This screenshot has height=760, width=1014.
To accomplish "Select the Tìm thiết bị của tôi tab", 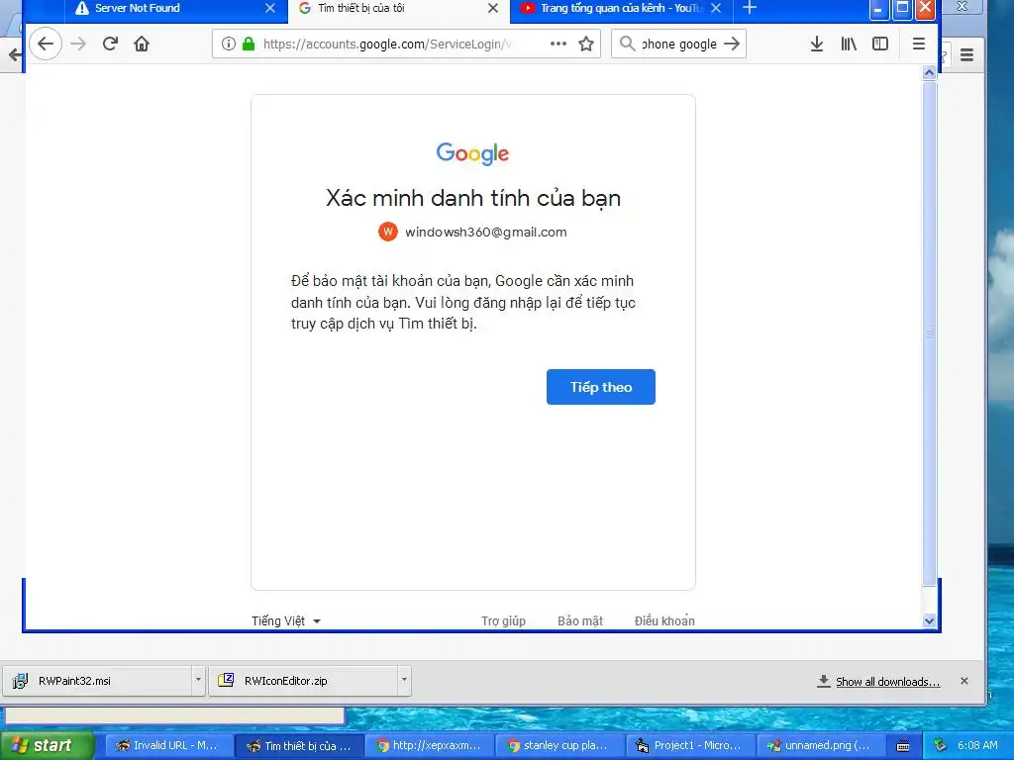I will click(x=399, y=8).
